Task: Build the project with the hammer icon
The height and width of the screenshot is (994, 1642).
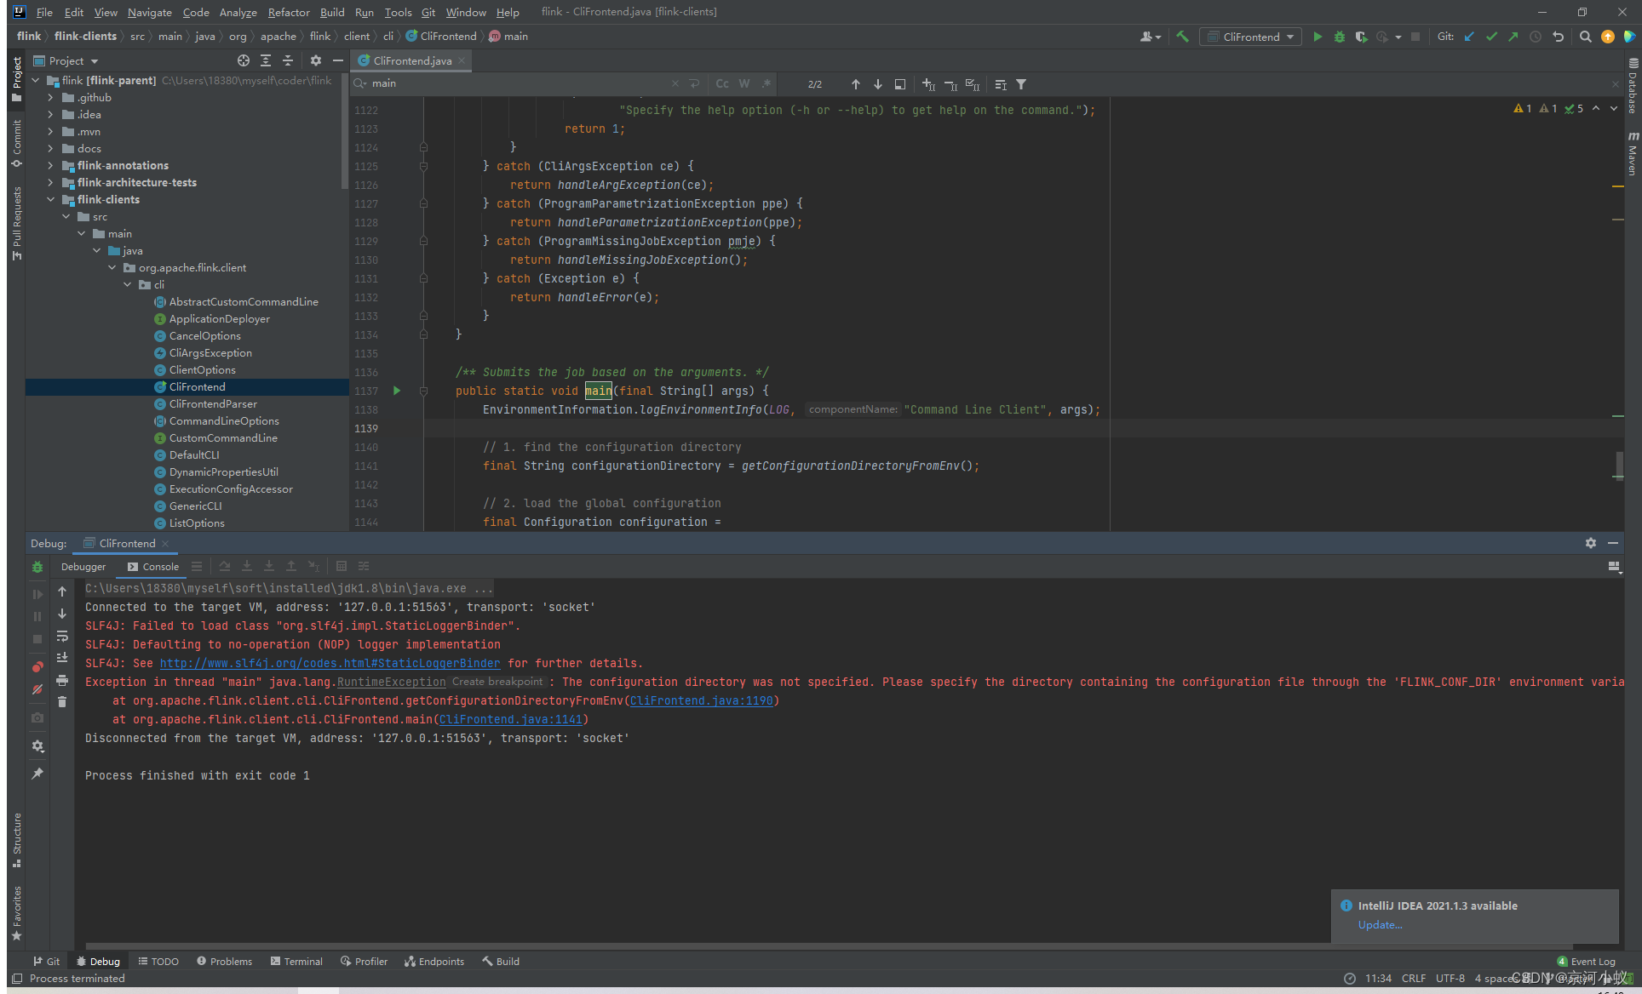Action: [1182, 37]
